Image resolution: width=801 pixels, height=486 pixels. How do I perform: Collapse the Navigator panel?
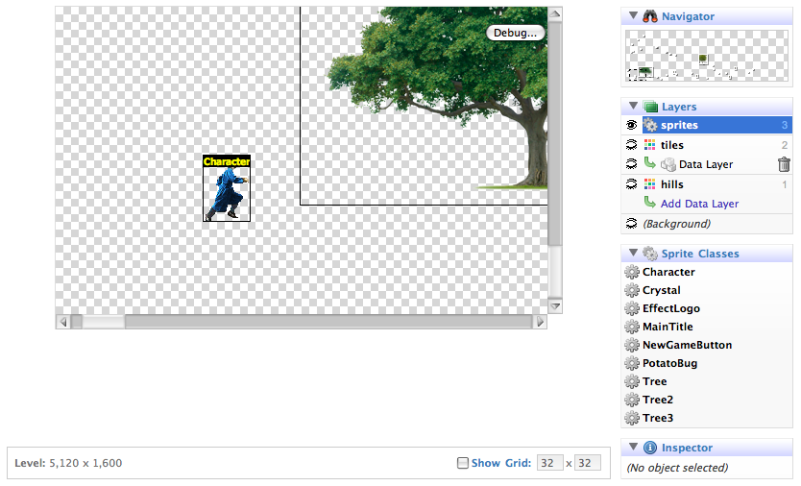633,16
